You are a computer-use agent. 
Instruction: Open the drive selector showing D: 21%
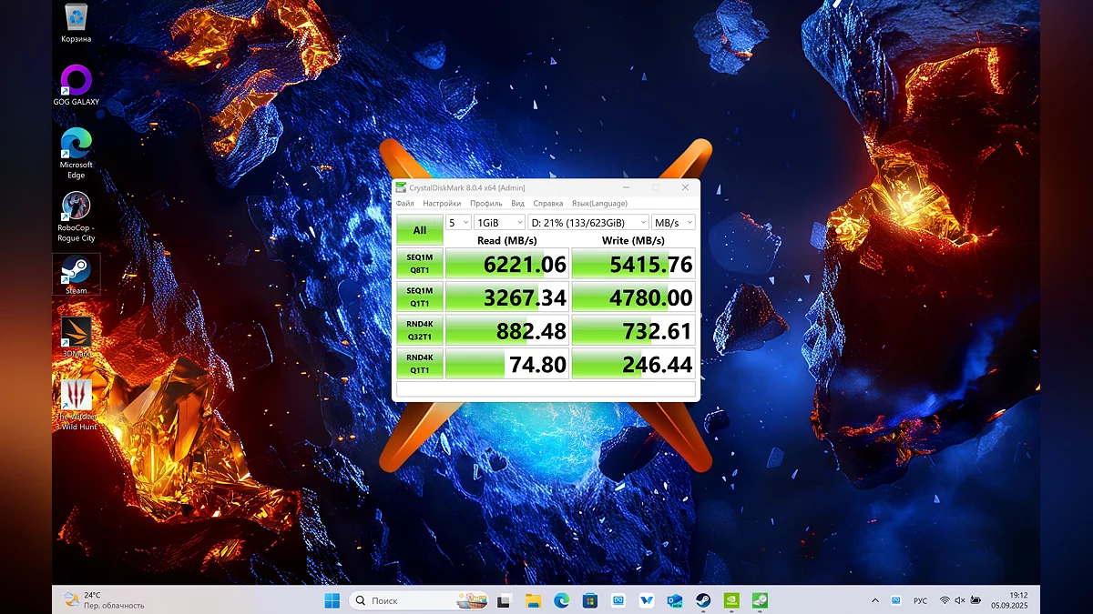(x=587, y=223)
